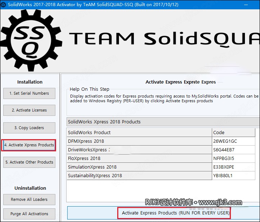Click code S6G44EB7 cell
Viewport: 260px width, 222px height.
pyautogui.click(x=233, y=150)
